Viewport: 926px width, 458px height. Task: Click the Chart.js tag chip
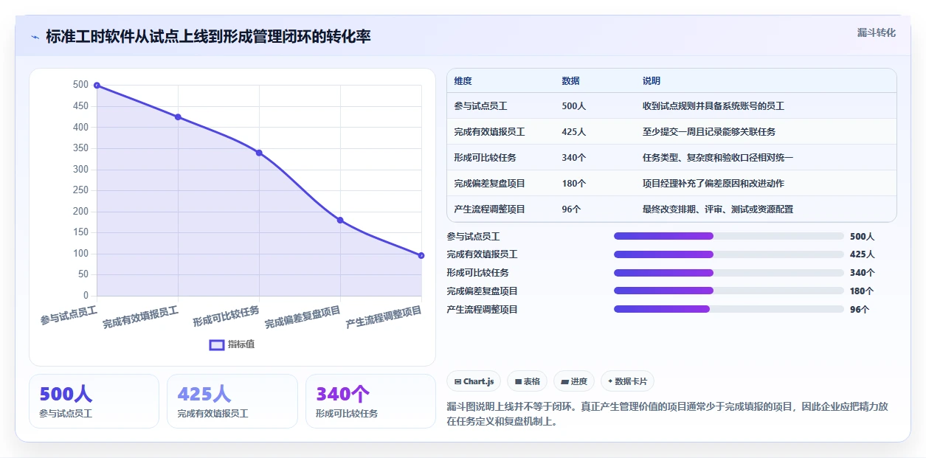point(474,381)
